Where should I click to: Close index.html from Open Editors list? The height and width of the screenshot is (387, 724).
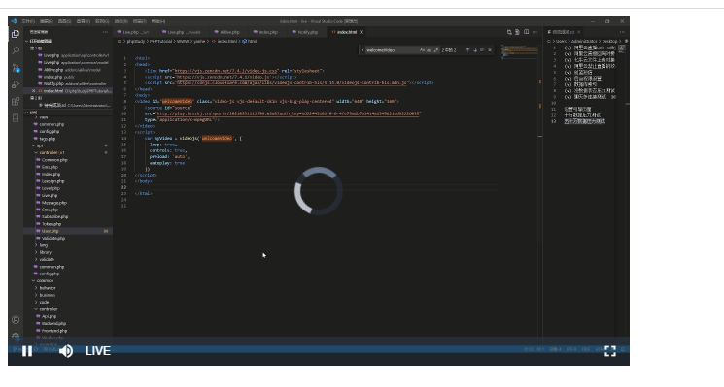(x=34, y=91)
